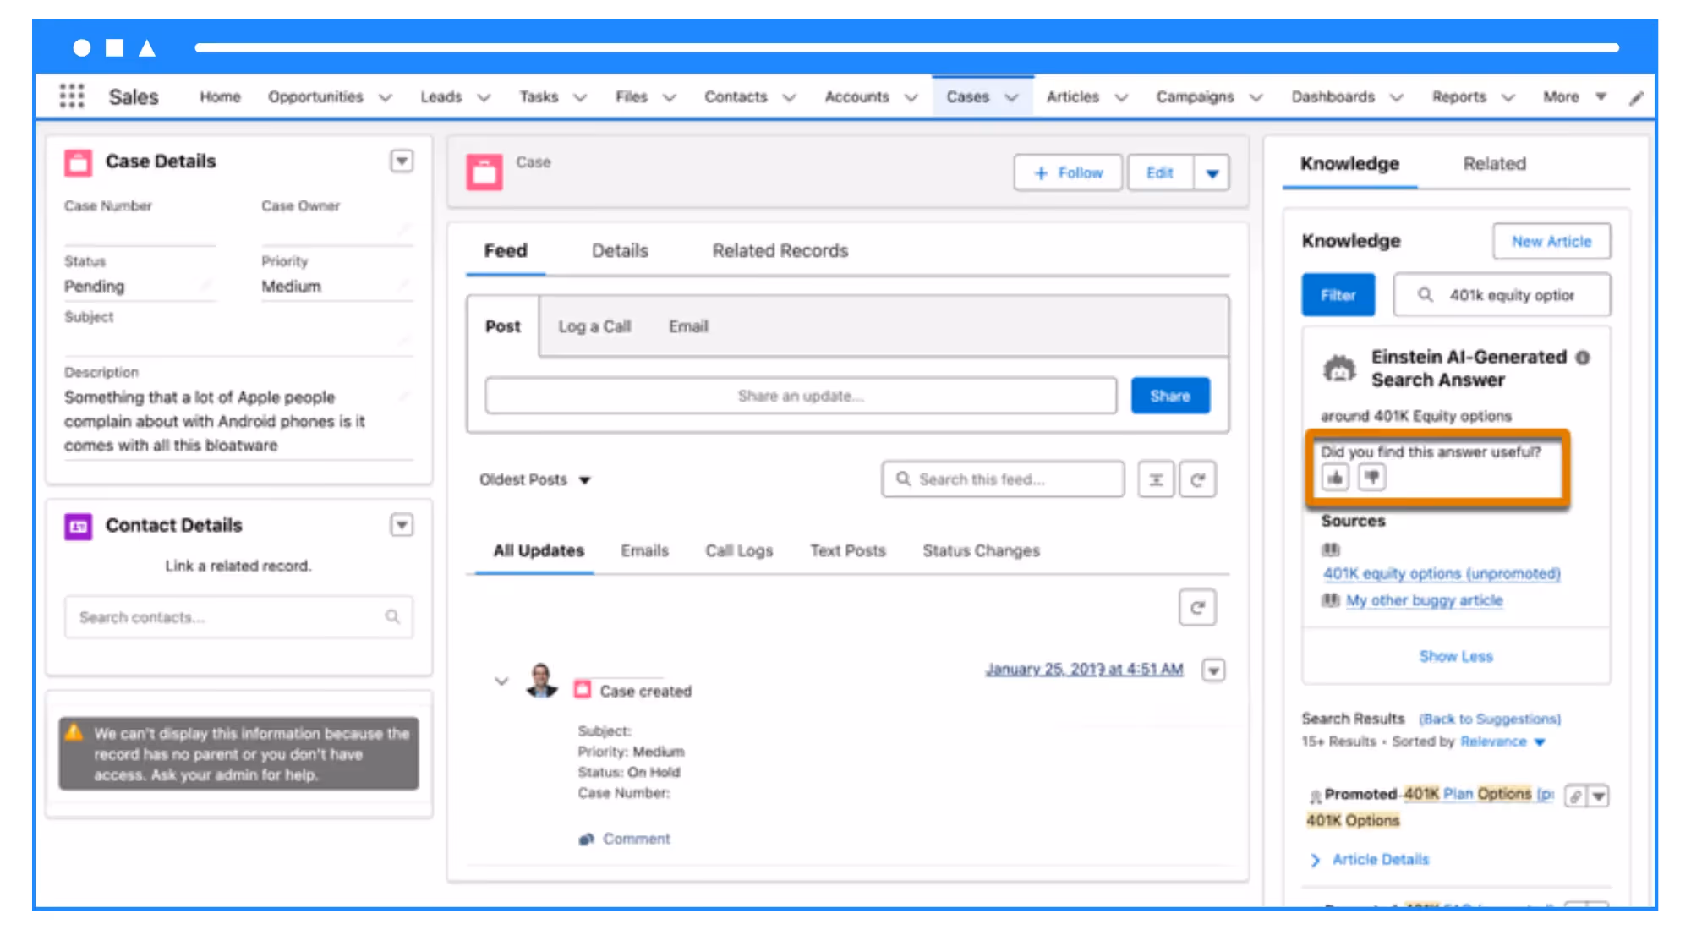Viewport: 1691px width, 930px height.
Task: Click the Comment speech bubble icon
Action: coord(587,839)
